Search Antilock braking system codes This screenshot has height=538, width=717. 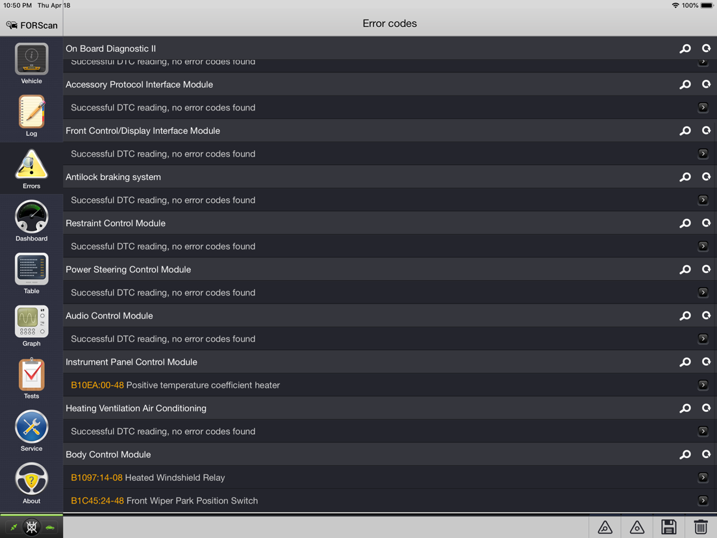click(685, 177)
